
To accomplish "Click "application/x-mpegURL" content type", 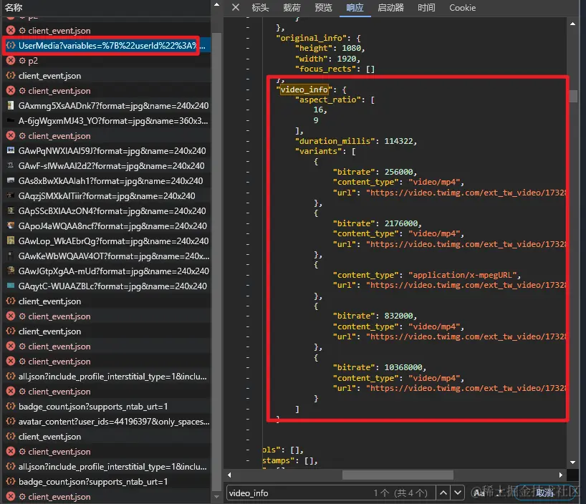I will [462, 275].
